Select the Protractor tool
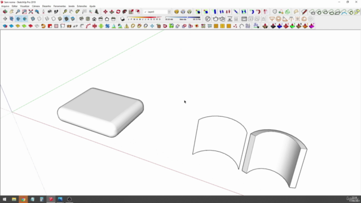The height and width of the screenshot is (203, 361). [x=78, y=11]
